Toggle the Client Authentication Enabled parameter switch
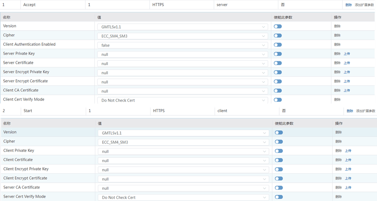 pyautogui.click(x=278, y=45)
